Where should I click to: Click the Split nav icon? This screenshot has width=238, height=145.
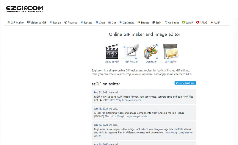pyautogui.click(x=154, y=22)
